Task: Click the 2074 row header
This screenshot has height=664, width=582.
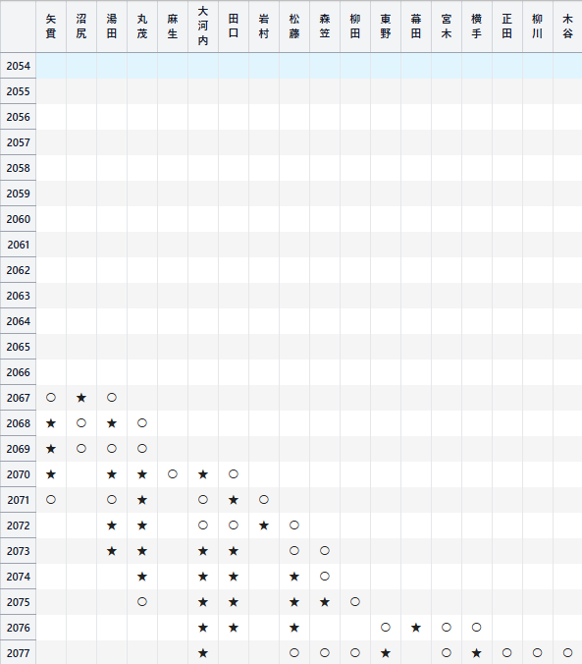Action: point(19,577)
